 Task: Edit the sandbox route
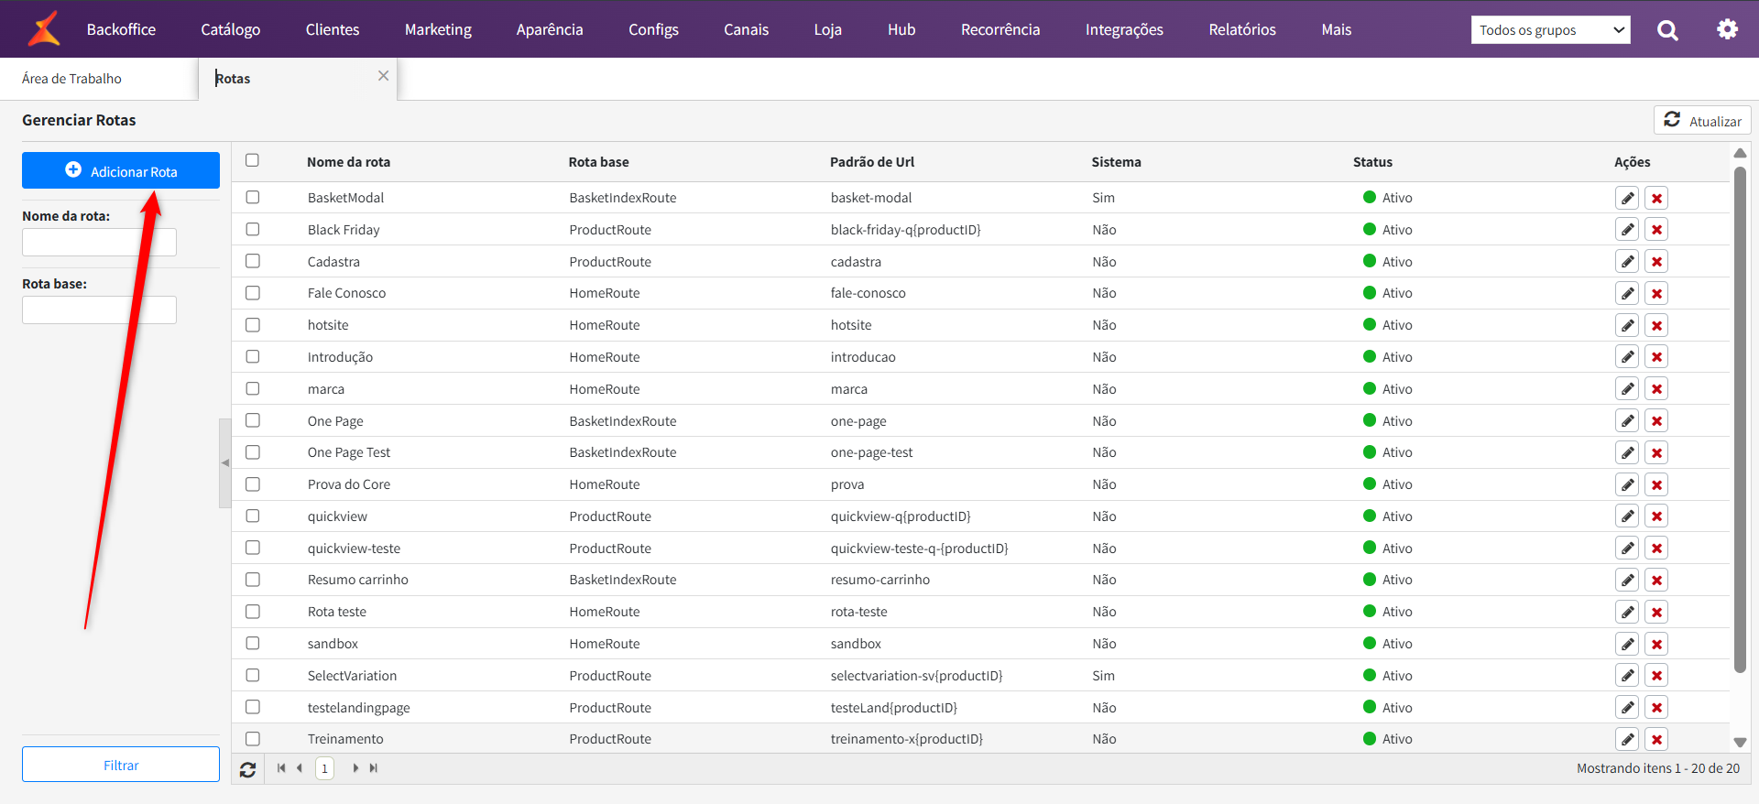click(1627, 645)
